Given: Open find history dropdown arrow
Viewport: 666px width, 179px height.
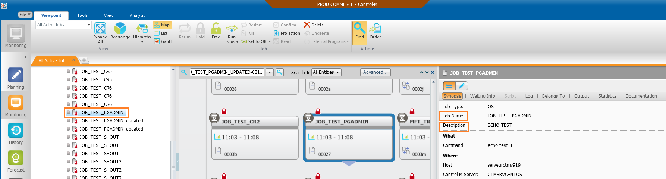Looking at the screenshot, I should coord(270,72).
